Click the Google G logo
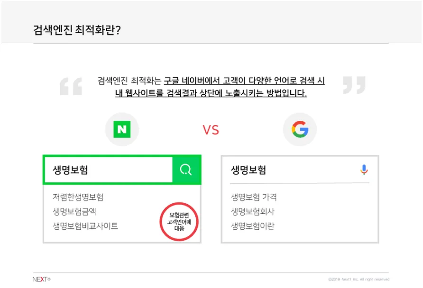 300,129
